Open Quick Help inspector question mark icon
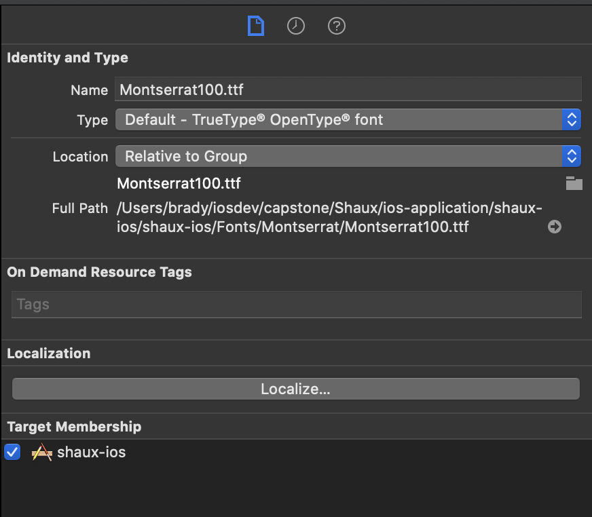The image size is (592, 517). (x=337, y=26)
